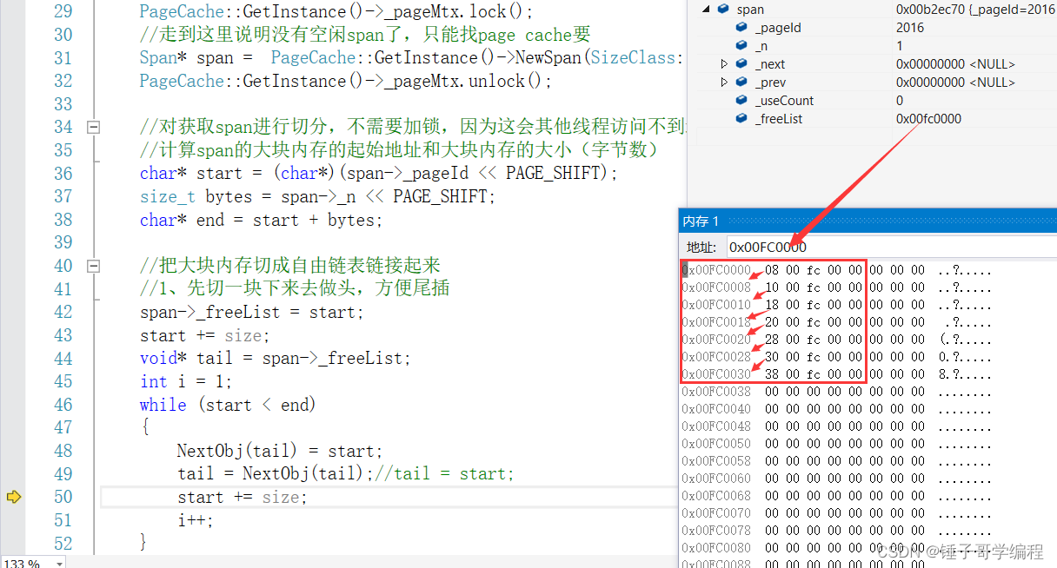
Task: Click memory row address 0x00FC0050
Action: (716, 444)
